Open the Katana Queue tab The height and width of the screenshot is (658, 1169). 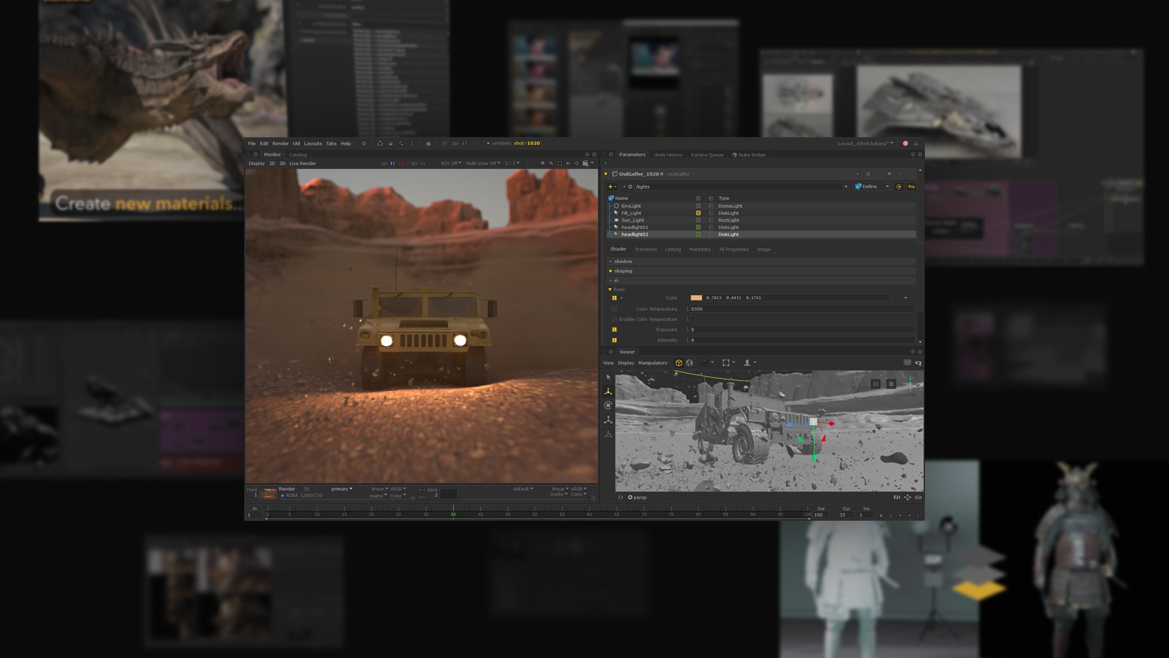[707, 155]
